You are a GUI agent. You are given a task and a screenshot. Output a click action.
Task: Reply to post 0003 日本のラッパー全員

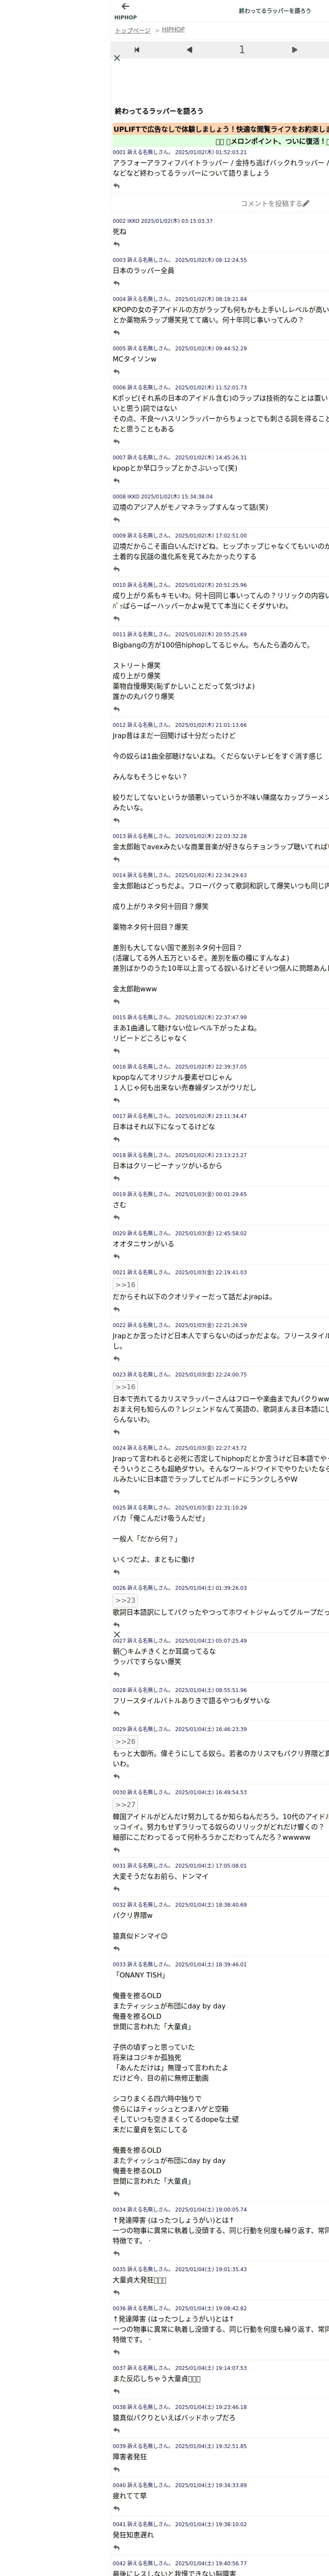pos(117,283)
